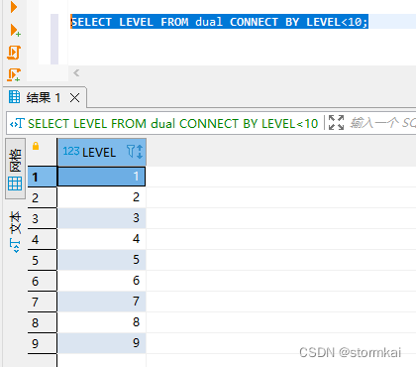Viewport: 416px width, 367px height.
Task: Expand the filter panel with the arrows icon
Action: coord(337,123)
